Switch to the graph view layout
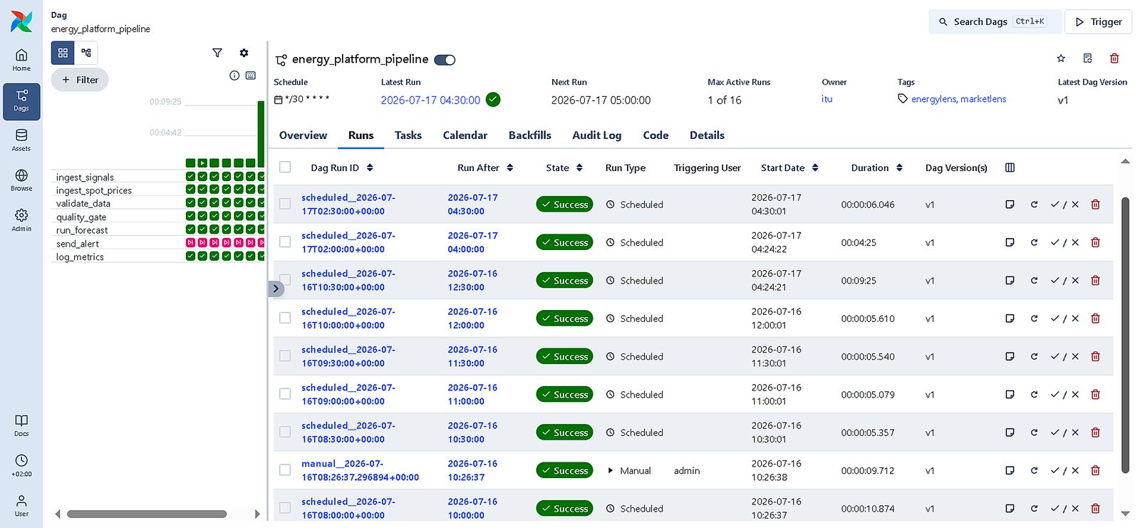1140x528 pixels. tap(86, 53)
